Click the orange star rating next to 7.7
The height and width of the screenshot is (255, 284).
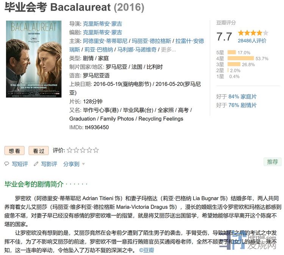[253, 33]
